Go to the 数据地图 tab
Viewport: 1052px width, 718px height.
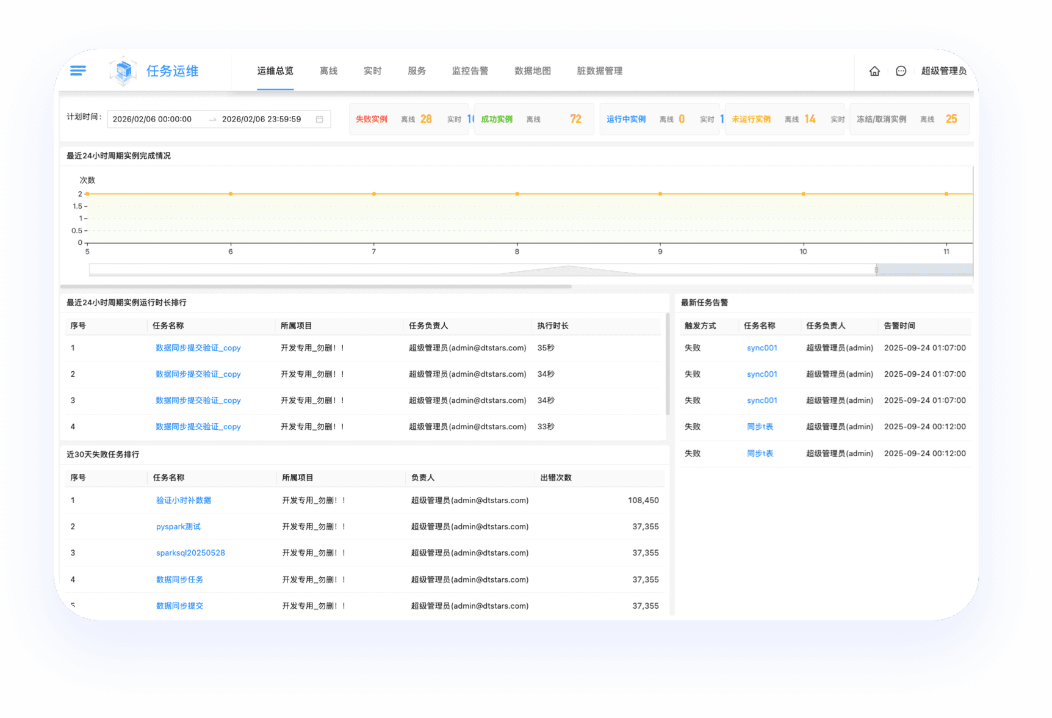click(533, 71)
